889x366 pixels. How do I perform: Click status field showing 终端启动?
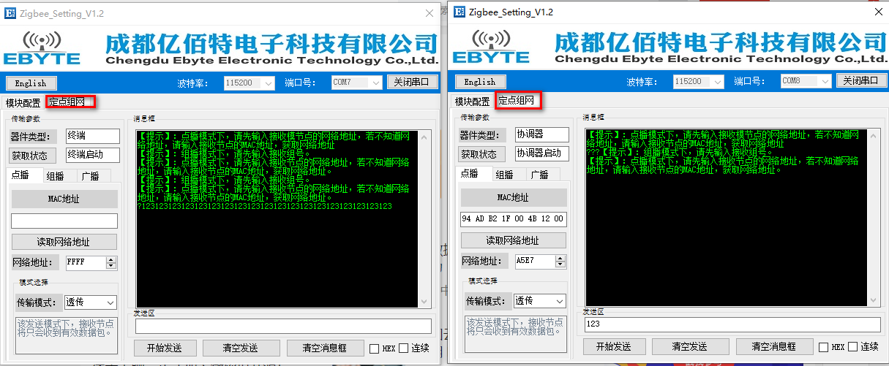(x=92, y=155)
